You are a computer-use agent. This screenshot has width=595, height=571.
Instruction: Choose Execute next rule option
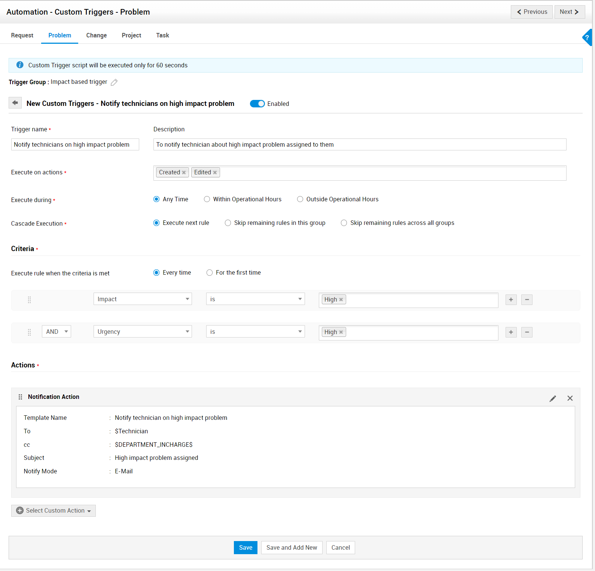[156, 223]
